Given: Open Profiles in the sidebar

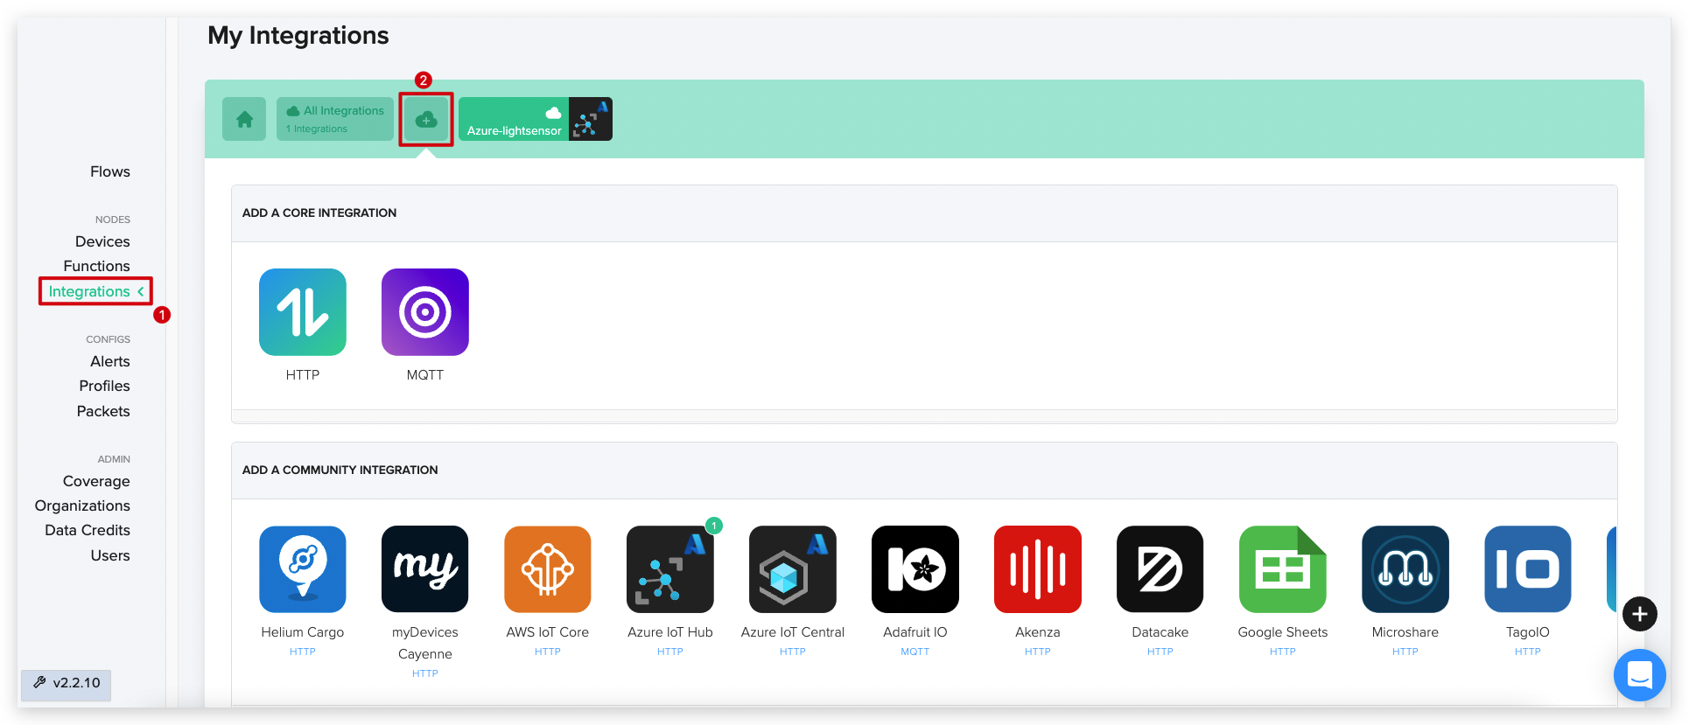Looking at the screenshot, I should 104,386.
